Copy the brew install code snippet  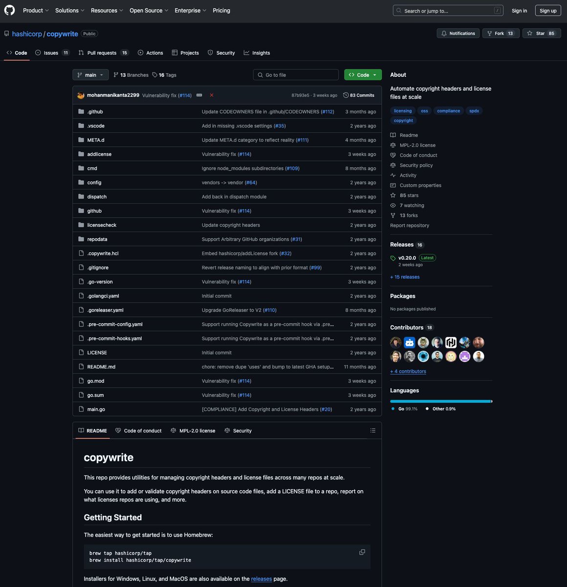tap(362, 552)
